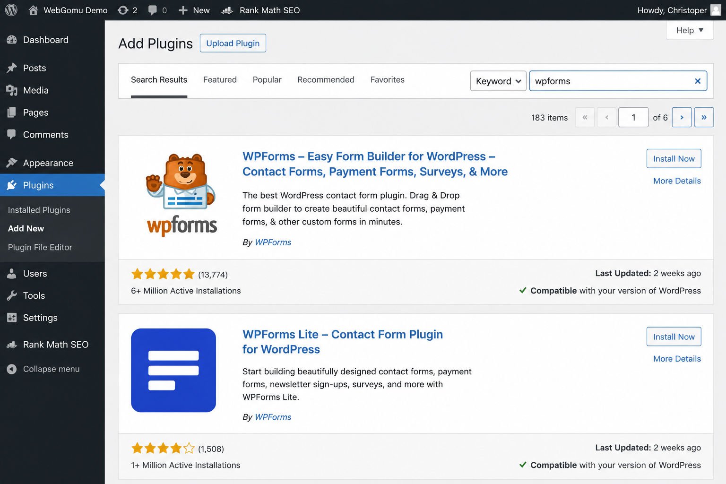Open the Howdy, Christoper account menu

pyautogui.click(x=679, y=10)
